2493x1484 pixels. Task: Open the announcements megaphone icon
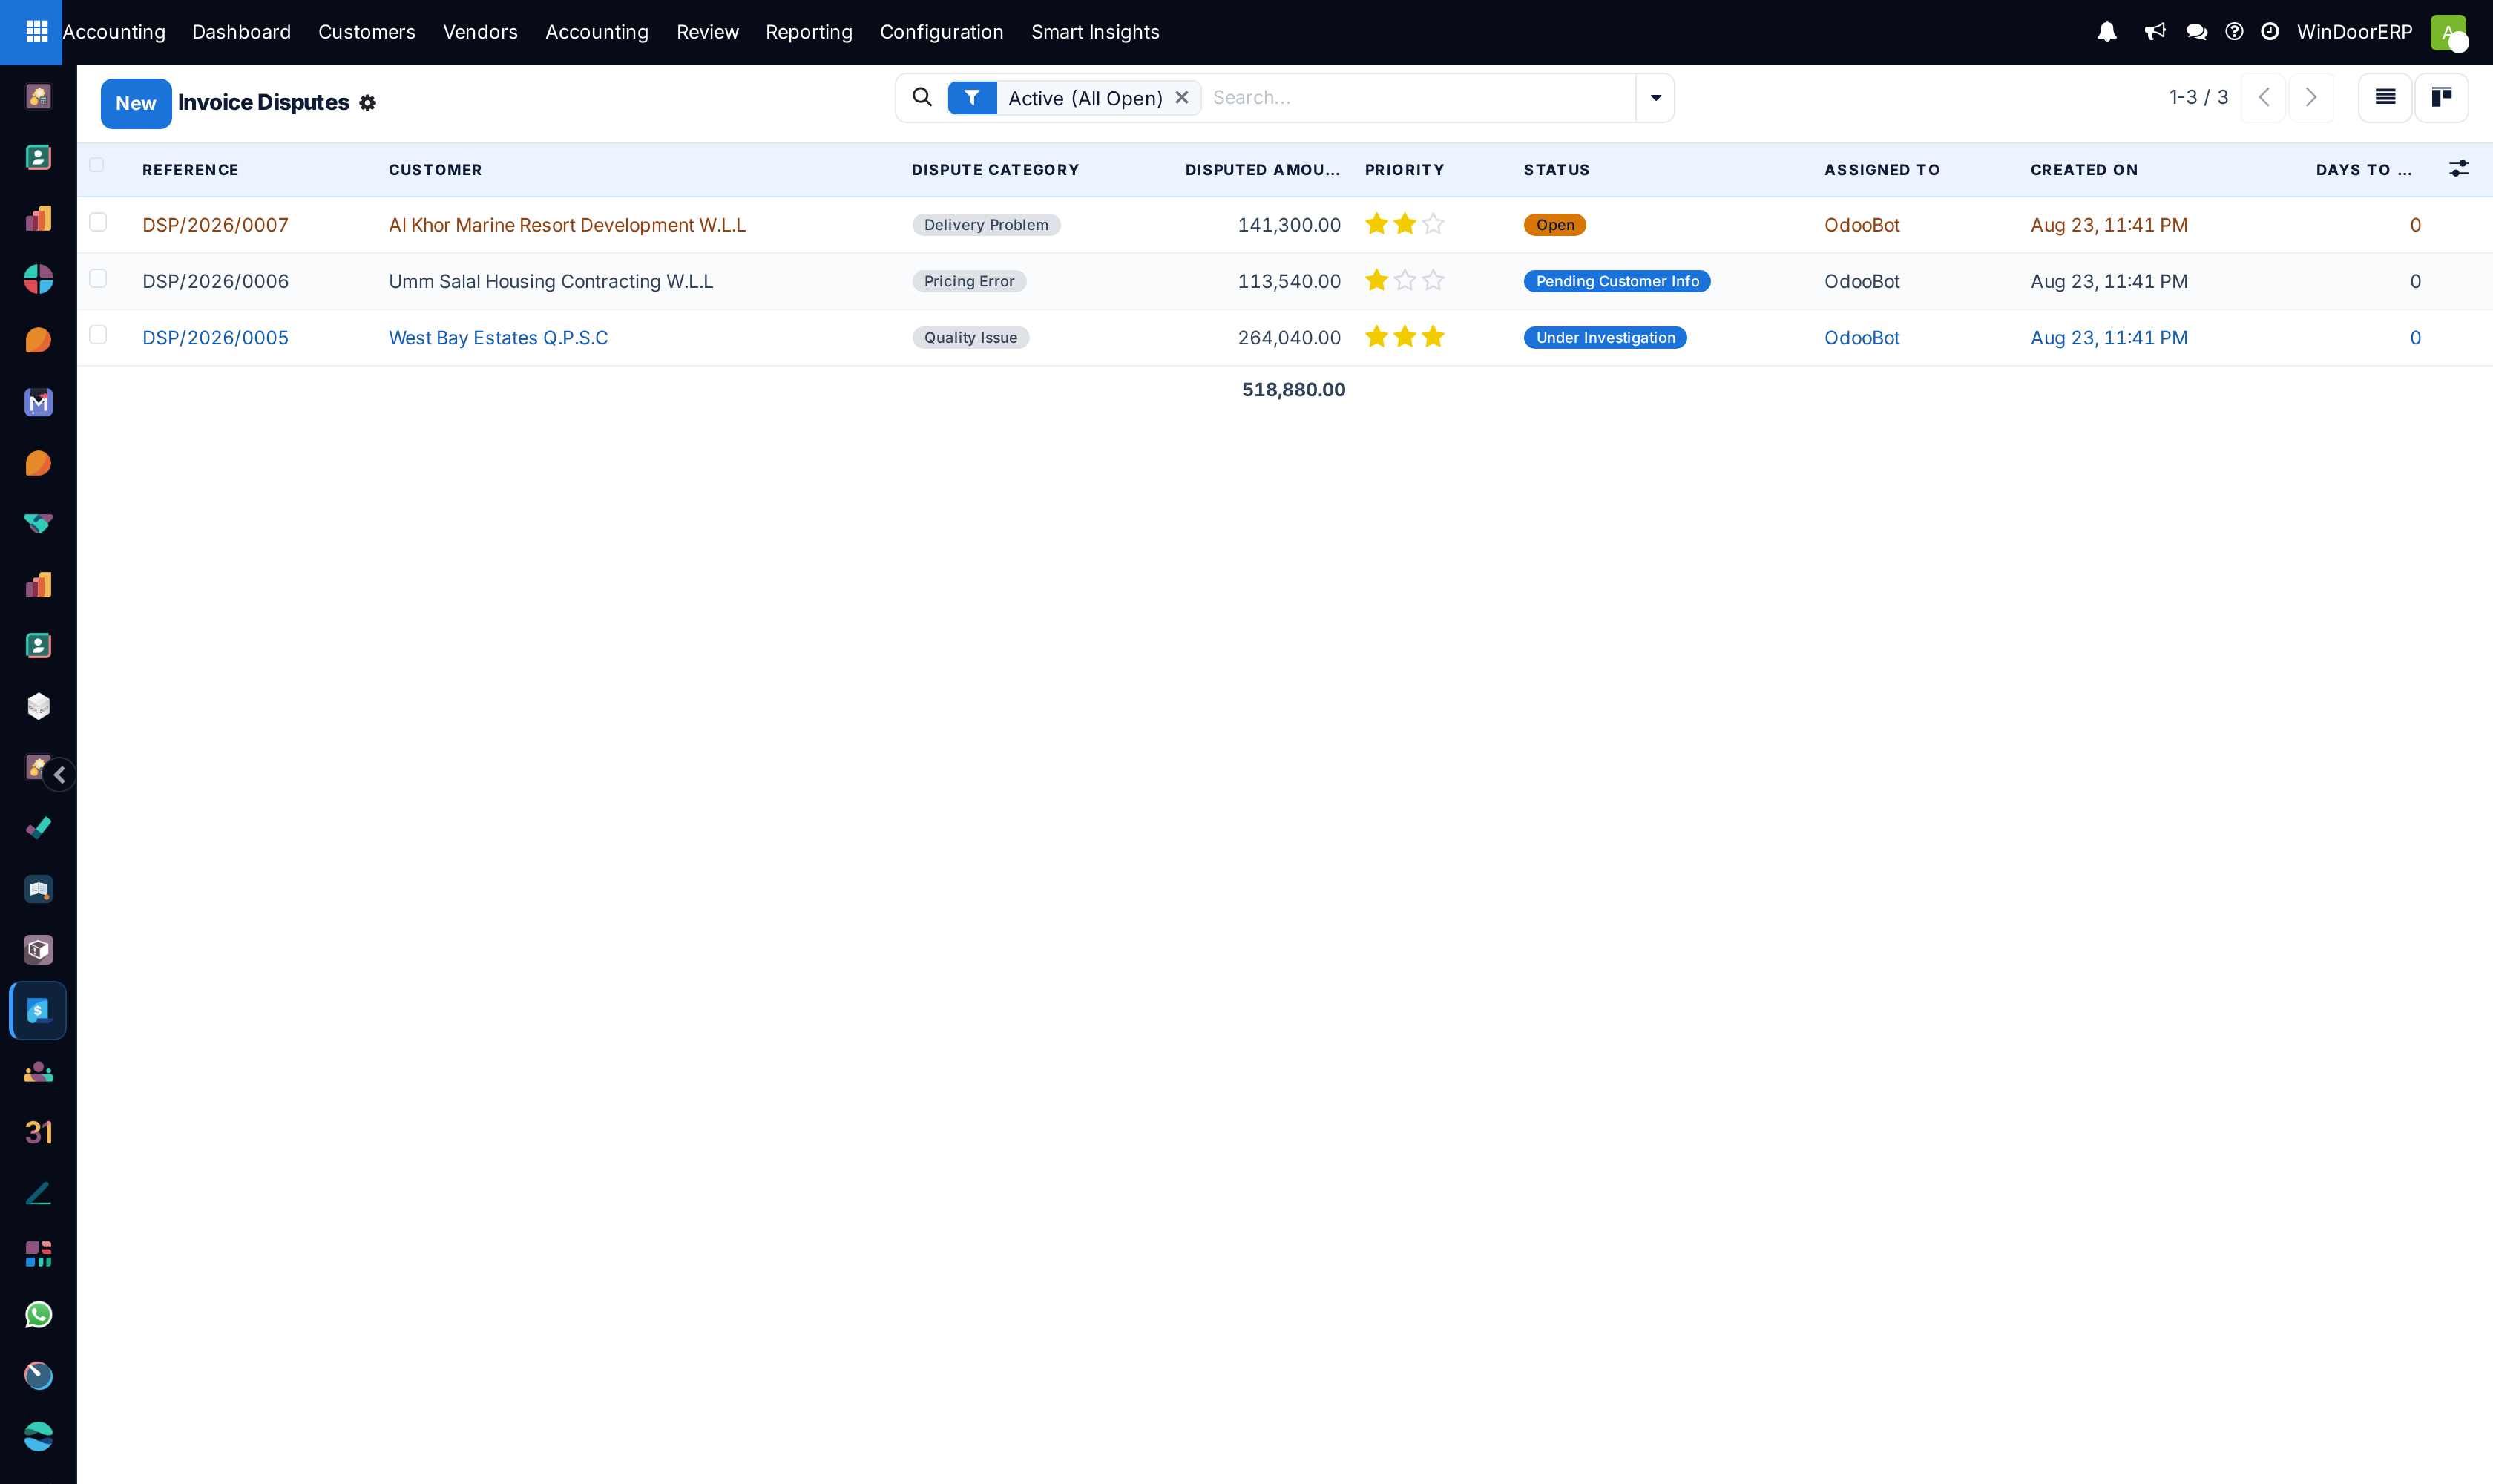(2155, 32)
